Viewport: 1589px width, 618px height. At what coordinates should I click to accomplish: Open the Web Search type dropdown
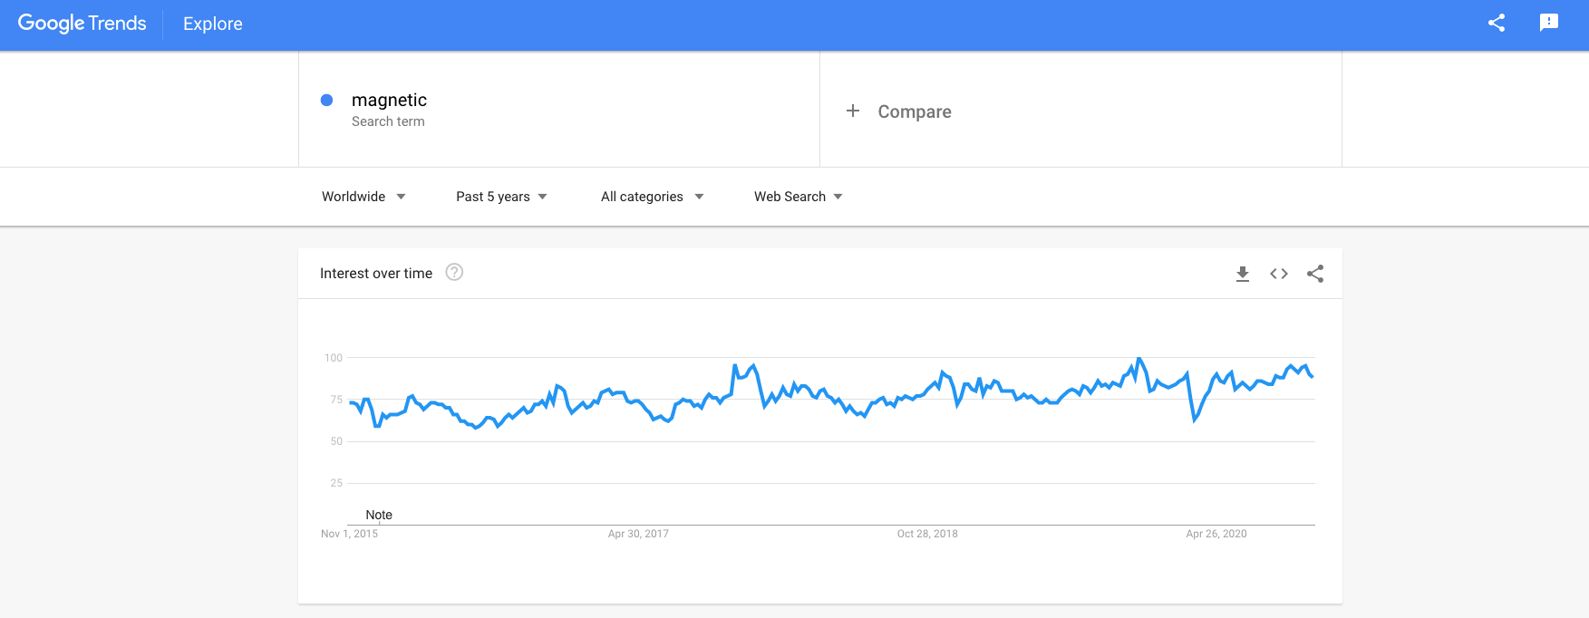tap(797, 196)
